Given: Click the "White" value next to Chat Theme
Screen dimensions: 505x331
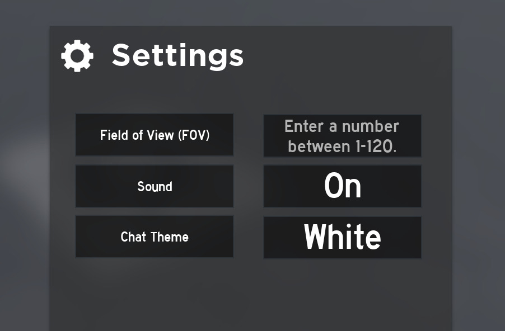Looking at the screenshot, I should (x=343, y=237).
